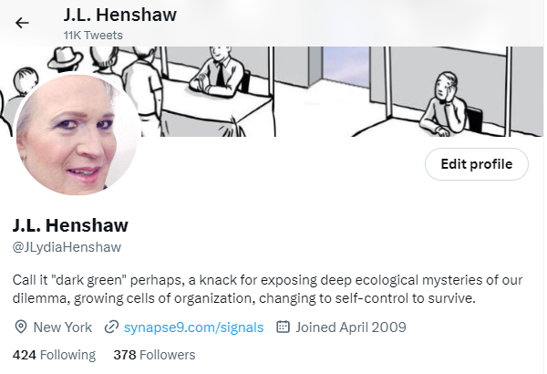Image resolution: width=547 pixels, height=374 pixels.
Task: Click the New York location text
Action: 62,327
